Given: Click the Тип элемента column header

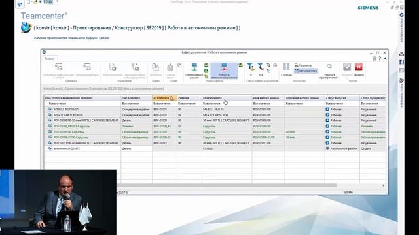Looking at the screenshot, I should pos(136,98).
